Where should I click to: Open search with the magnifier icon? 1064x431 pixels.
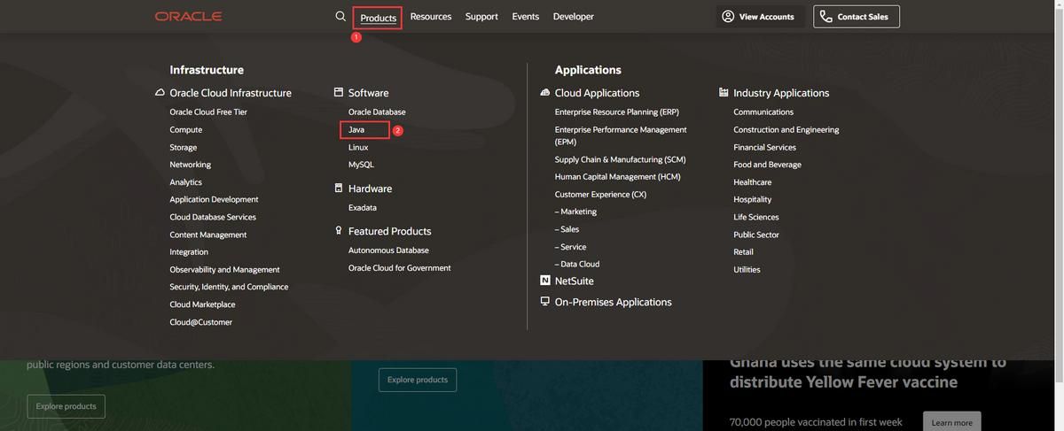click(340, 17)
